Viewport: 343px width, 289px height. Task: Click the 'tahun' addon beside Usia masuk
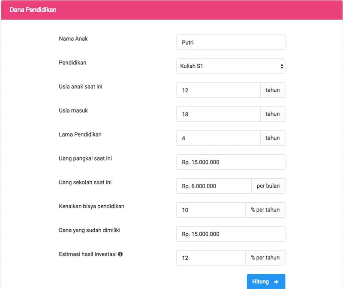coord(272,114)
